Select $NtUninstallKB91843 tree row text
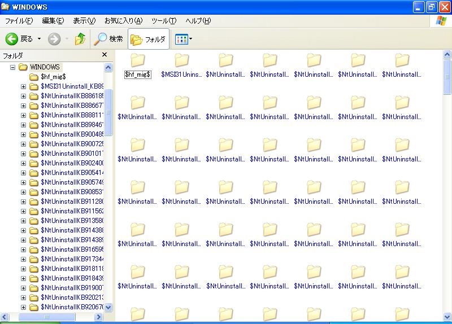 click(72, 278)
